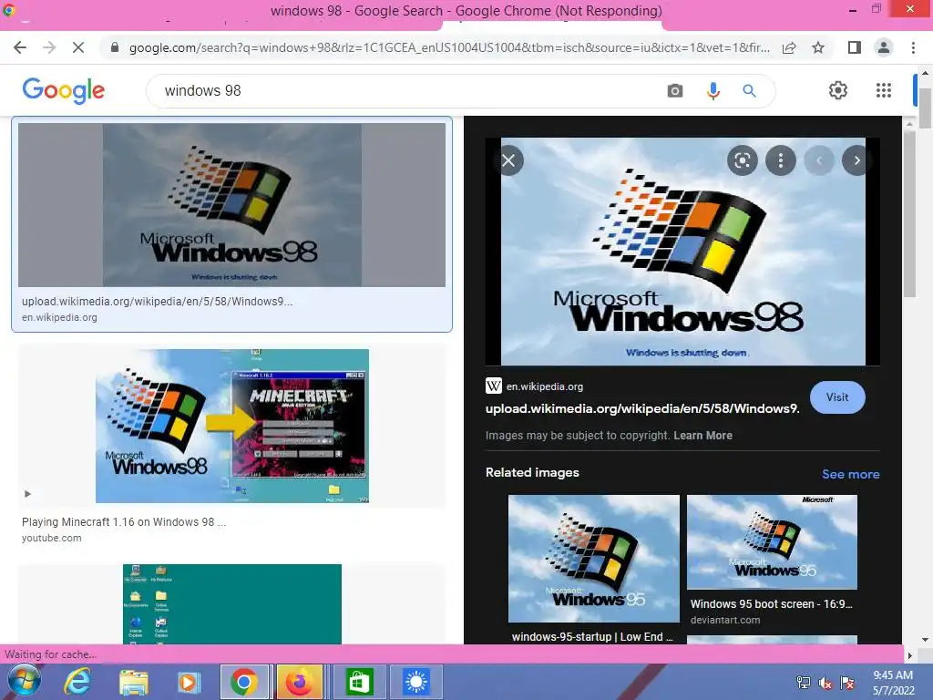This screenshot has height=700, width=933.
Task: Open the Minecraft on Windows 98 thumbnail
Action: click(232, 427)
